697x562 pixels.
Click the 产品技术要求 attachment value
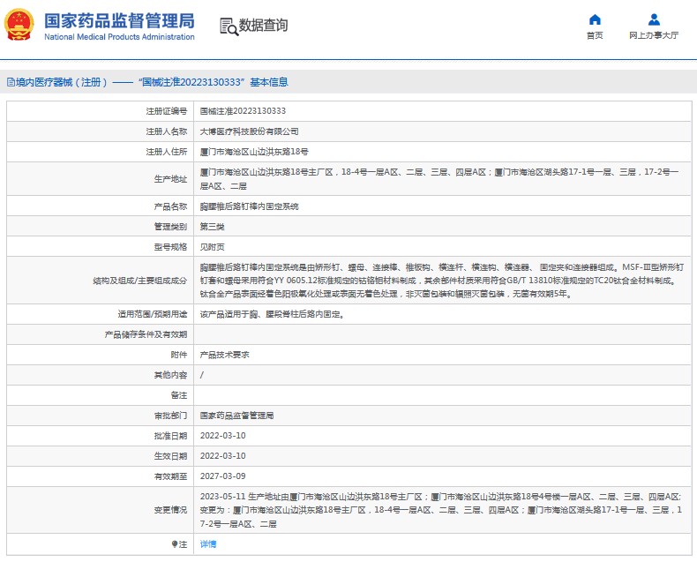[224, 355]
